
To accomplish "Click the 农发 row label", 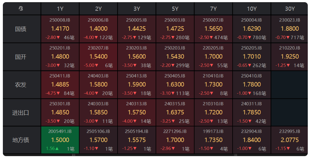I will point(21,85).
